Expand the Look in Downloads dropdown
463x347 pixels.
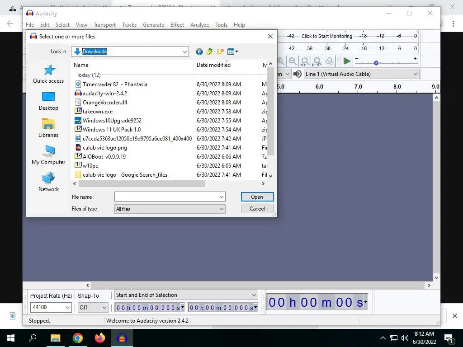(185, 52)
